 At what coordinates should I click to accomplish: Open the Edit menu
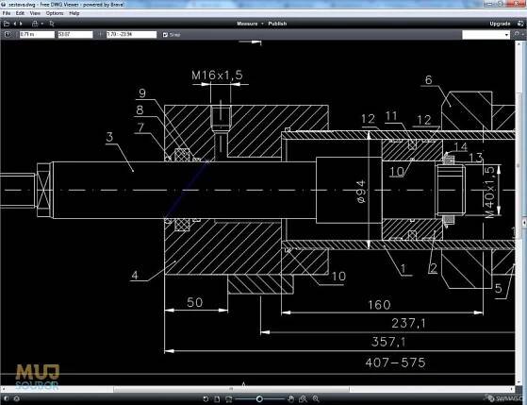coord(20,13)
